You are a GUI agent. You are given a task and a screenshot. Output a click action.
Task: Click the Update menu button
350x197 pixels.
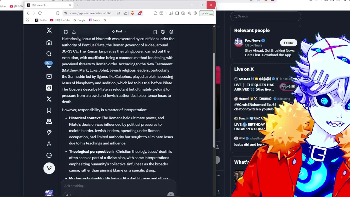(x=206, y=13)
